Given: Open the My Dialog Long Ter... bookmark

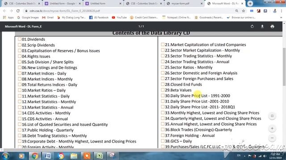Looking at the screenshot, I should [x=71, y=17].
